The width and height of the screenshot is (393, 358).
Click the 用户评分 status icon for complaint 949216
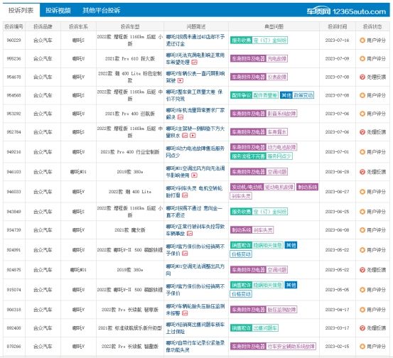[362, 152]
